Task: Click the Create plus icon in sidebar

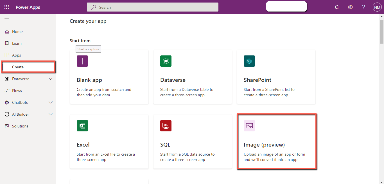Action: (x=7, y=67)
